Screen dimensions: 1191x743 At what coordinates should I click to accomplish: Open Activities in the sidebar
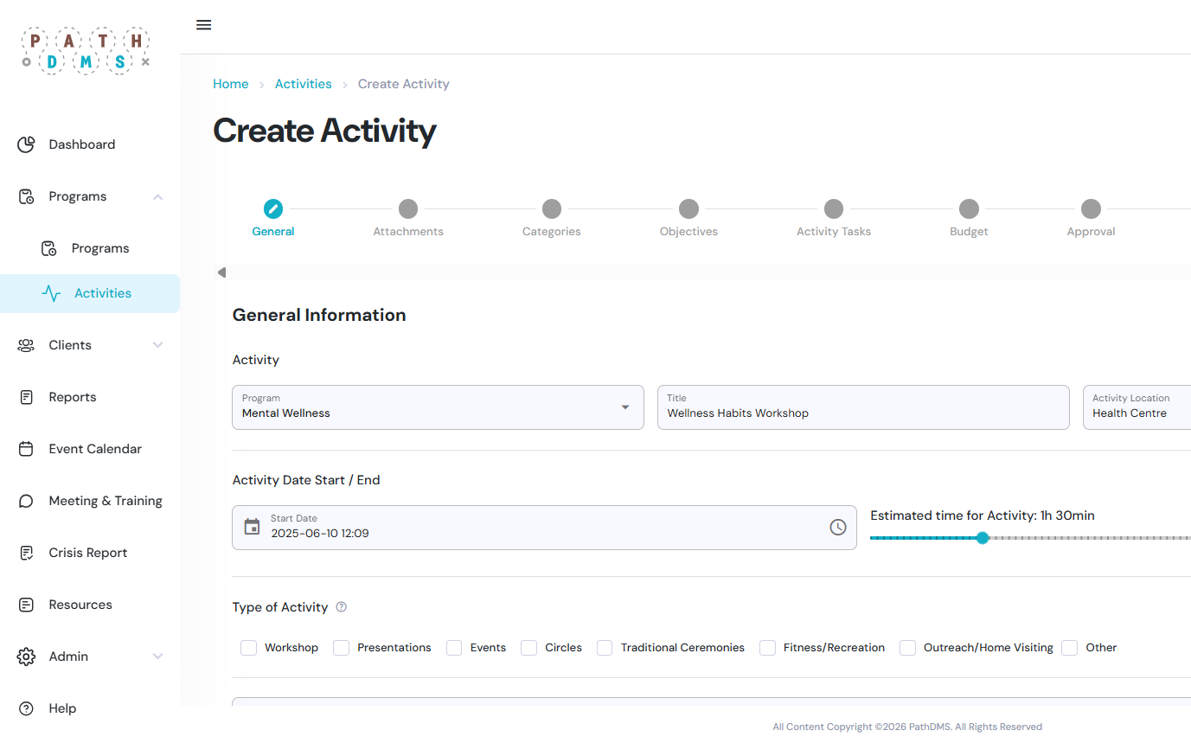[102, 293]
